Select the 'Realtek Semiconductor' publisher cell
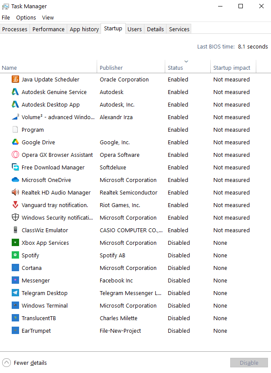This screenshot has height=373, width=271. pos(128,192)
